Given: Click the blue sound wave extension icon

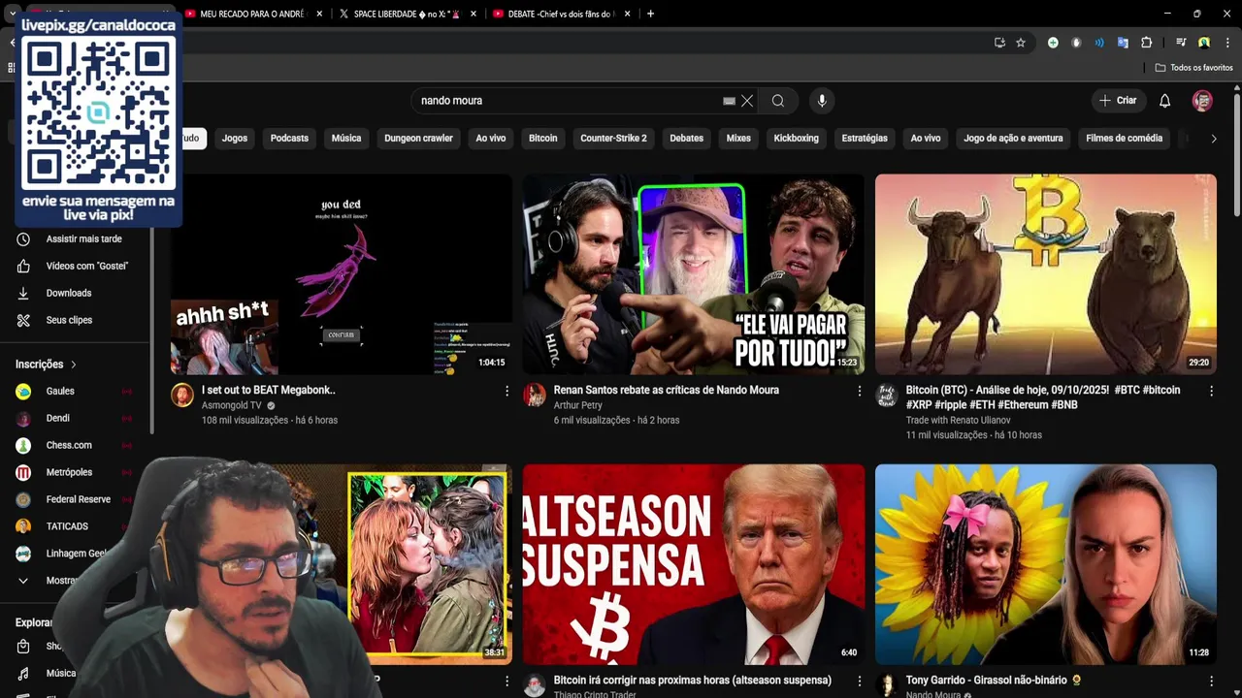Looking at the screenshot, I should (x=1099, y=43).
